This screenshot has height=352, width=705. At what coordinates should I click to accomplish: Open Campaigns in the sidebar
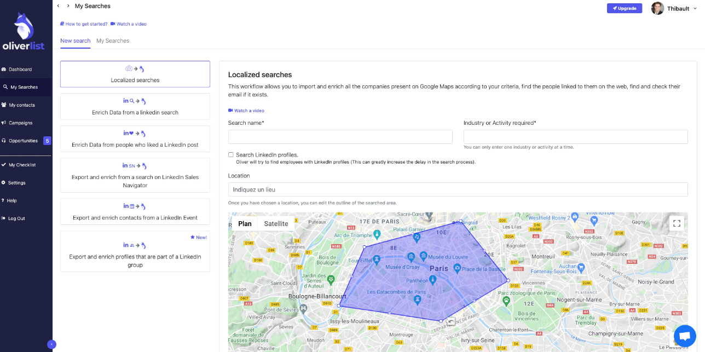21,123
